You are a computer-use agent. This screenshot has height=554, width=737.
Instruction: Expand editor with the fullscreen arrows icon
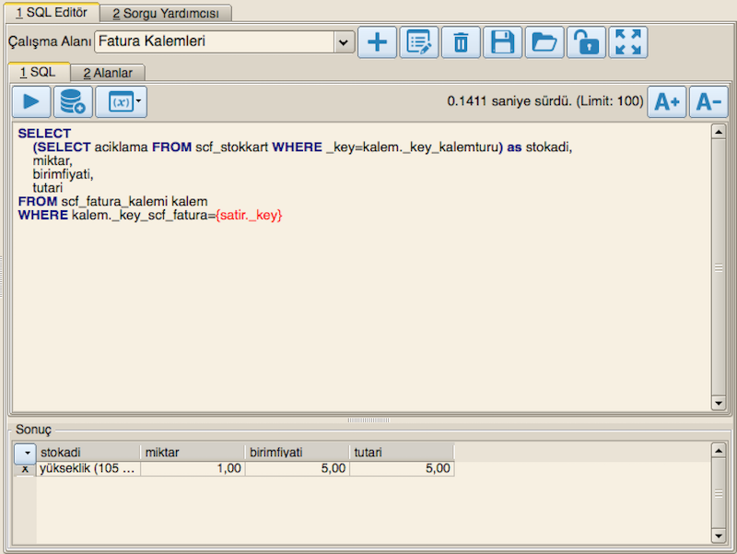coord(628,42)
